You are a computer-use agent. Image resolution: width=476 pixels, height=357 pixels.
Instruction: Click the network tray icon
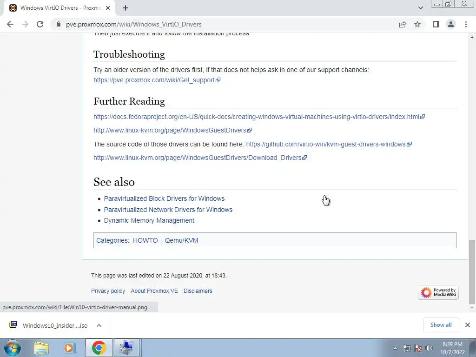point(406,348)
